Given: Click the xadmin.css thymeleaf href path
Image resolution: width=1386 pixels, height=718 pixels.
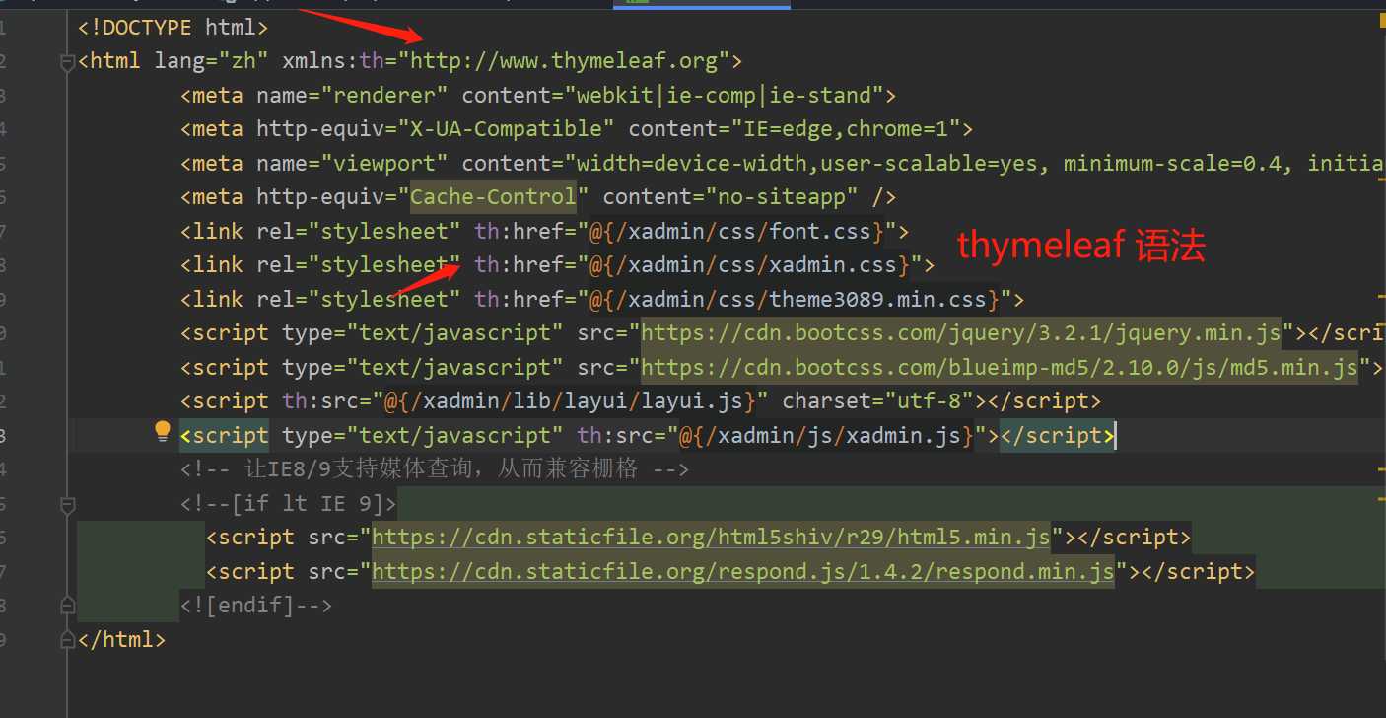Looking at the screenshot, I should click(x=749, y=265).
